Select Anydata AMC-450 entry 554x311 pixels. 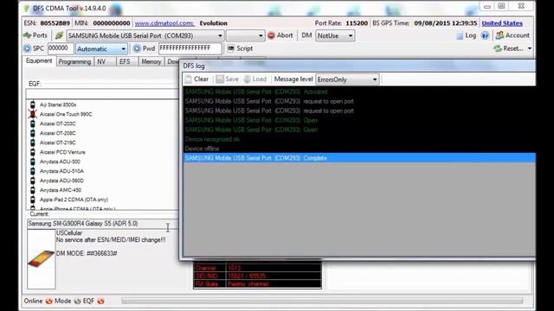[x=61, y=190]
